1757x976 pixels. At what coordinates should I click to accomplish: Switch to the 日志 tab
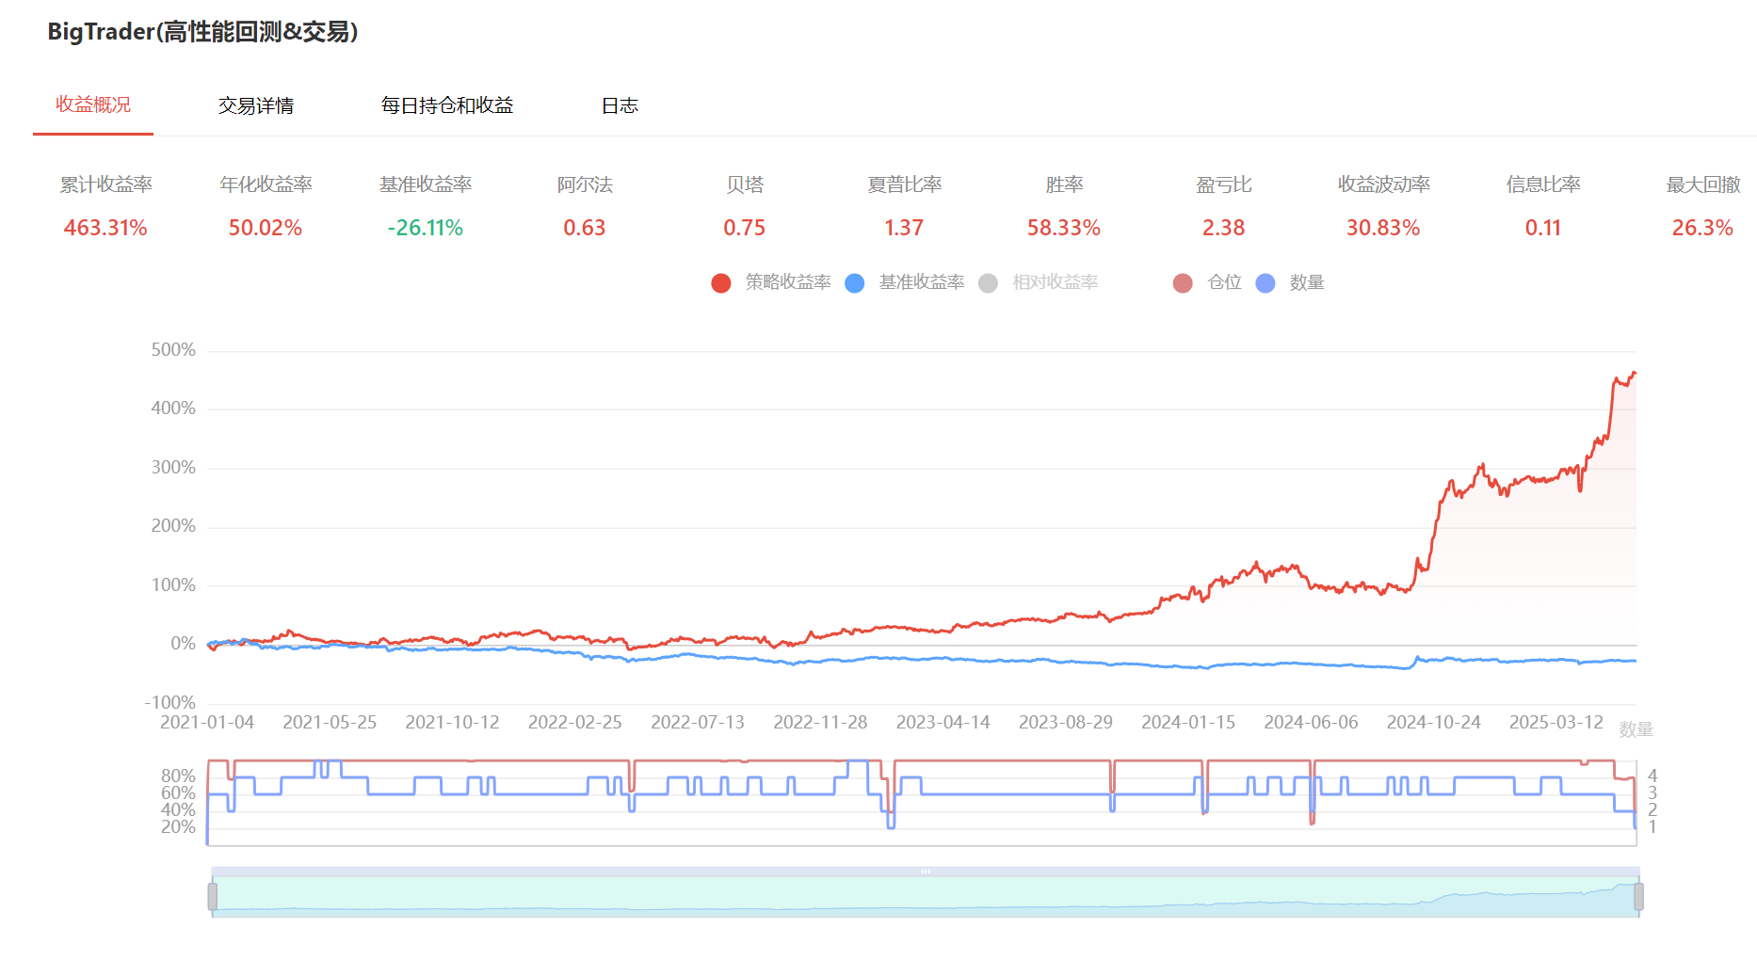620,105
